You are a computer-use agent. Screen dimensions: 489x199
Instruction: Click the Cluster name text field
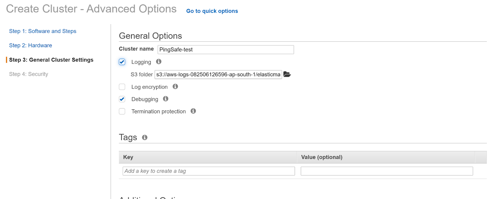tap(226, 50)
